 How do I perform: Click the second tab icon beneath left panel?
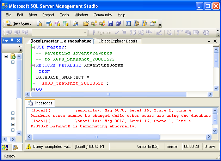15,148
